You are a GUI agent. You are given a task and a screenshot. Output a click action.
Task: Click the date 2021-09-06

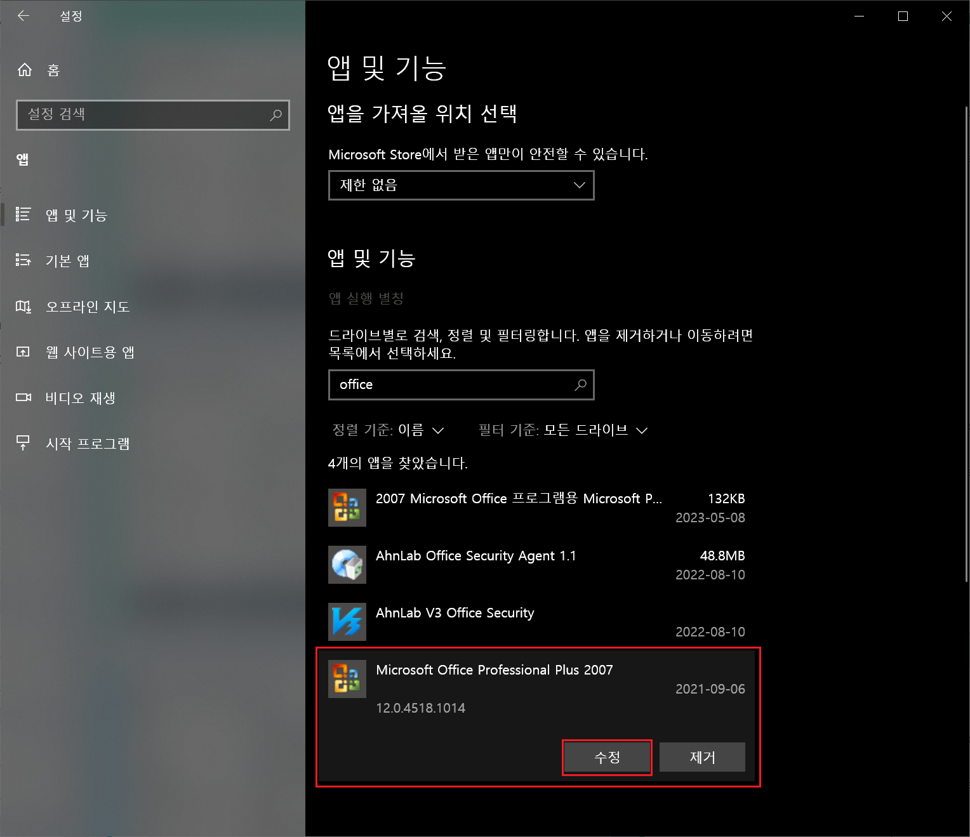[x=710, y=689]
